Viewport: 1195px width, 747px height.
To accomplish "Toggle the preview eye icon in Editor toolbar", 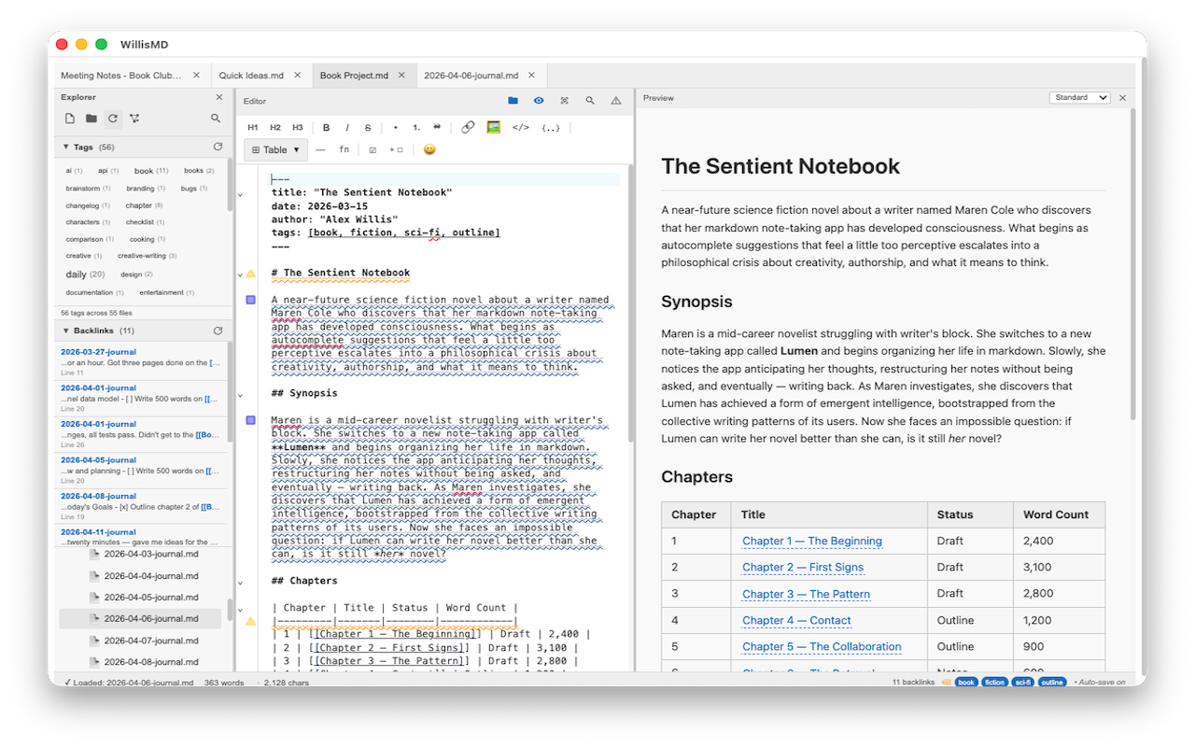I will pos(539,100).
